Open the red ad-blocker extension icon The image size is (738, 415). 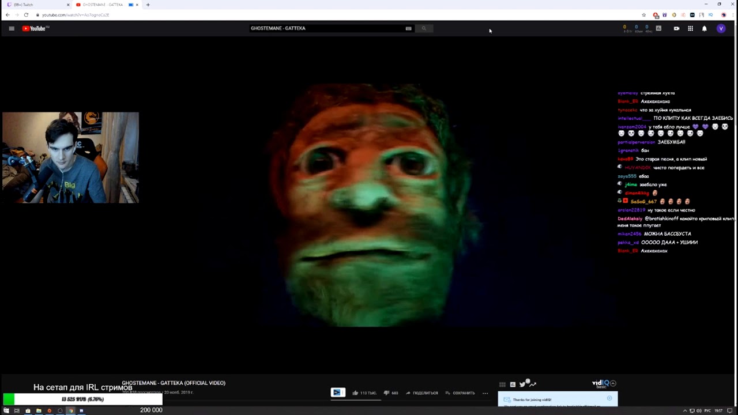point(656,15)
